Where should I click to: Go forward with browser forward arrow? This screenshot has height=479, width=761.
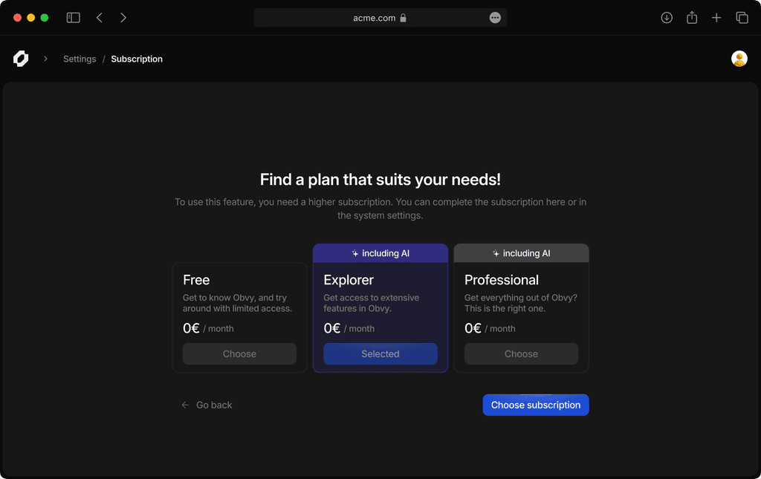tap(123, 18)
